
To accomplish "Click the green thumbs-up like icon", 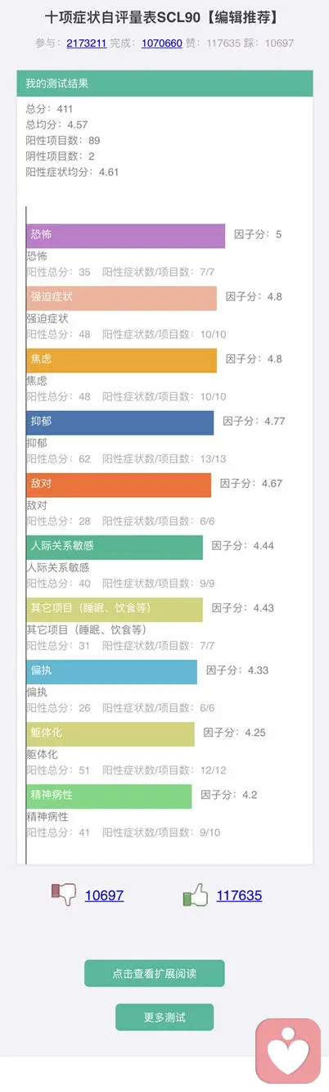I will pos(195,896).
